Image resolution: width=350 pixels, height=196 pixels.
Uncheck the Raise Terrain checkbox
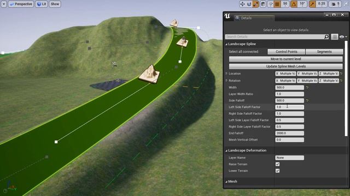[x=277, y=164]
